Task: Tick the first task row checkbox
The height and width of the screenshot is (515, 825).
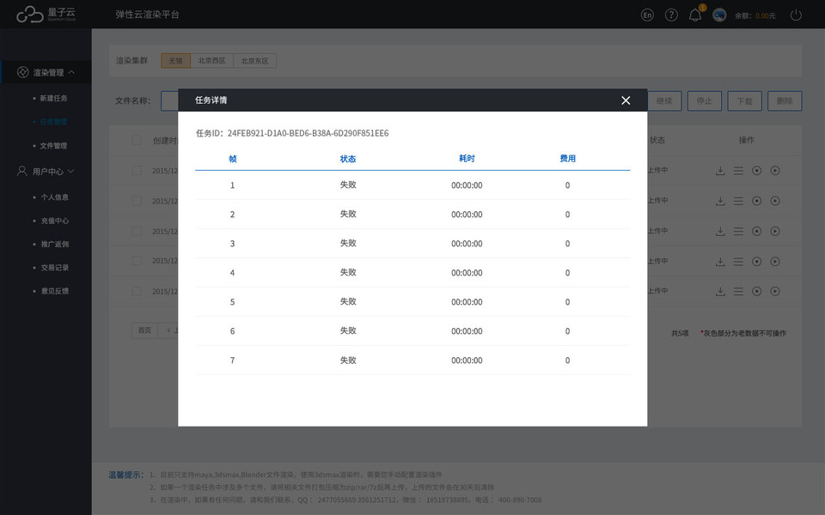Action: [x=137, y=170]
